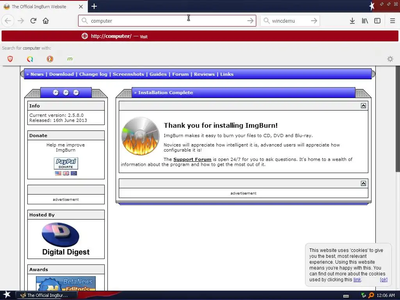Click the search bar magnifier icon

coord(266,21)
